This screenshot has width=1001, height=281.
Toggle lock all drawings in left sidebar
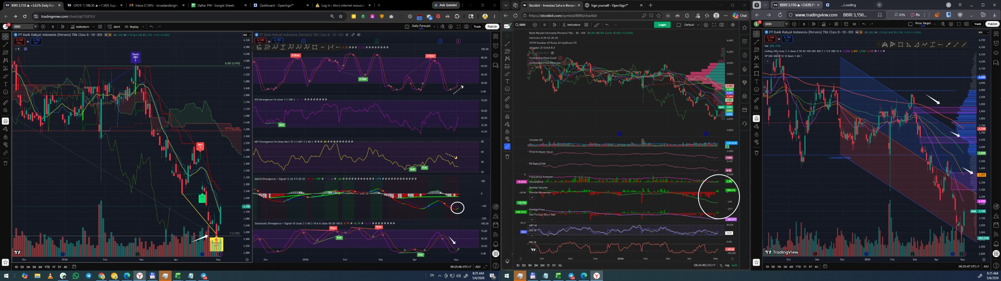5,137
